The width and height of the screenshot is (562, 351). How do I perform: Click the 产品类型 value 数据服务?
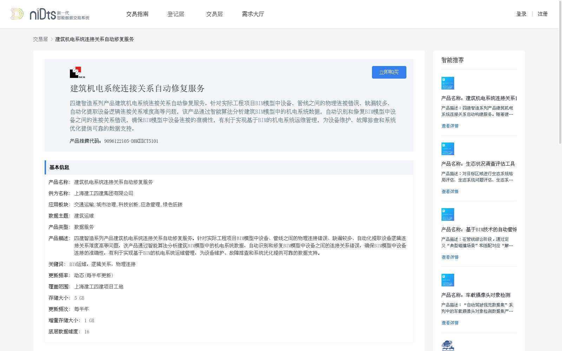tap(84, 227)
